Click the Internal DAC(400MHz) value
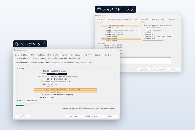195x130 pixels. [118, 32]
